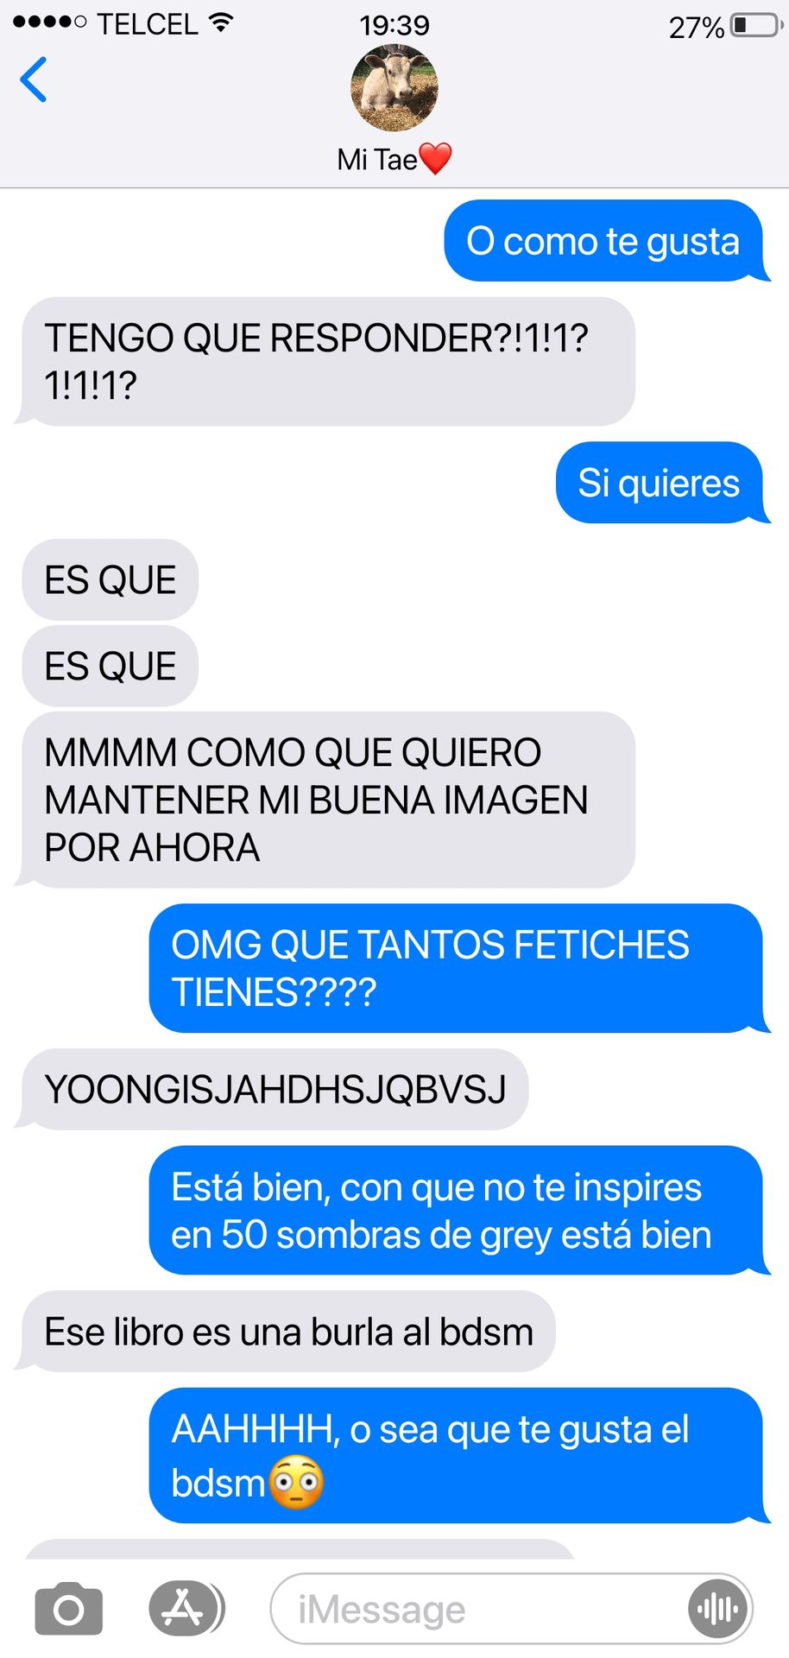Open the camera icon
Viewport: 789px width, 1658px height.
tap(69, 1609)
